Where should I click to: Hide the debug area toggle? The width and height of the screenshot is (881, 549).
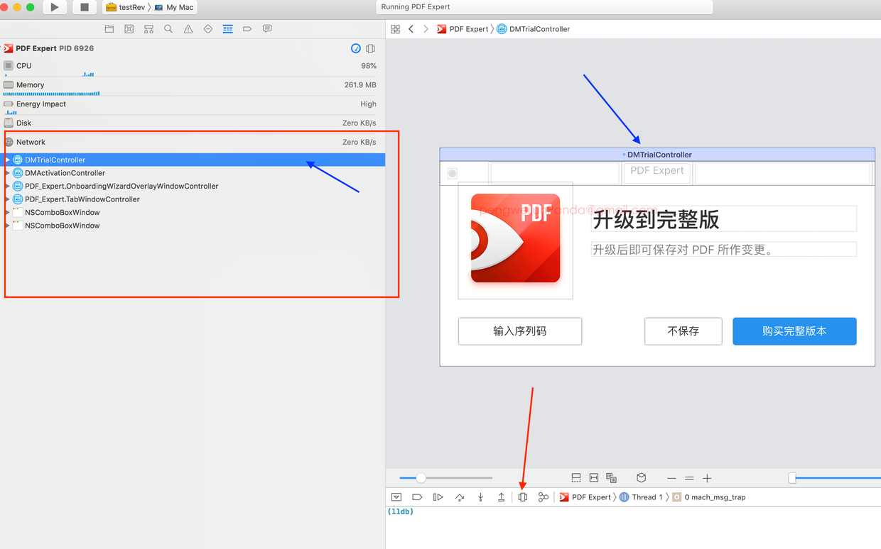pos(396,497)
